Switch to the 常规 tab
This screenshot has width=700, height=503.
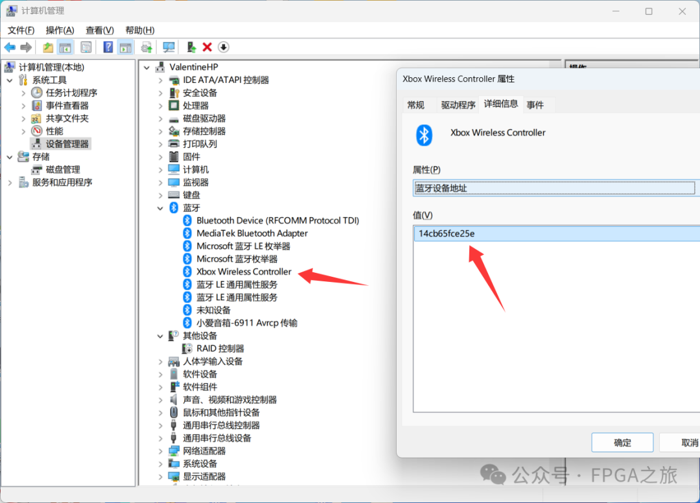pyautogui.click(x=415, y=105)
